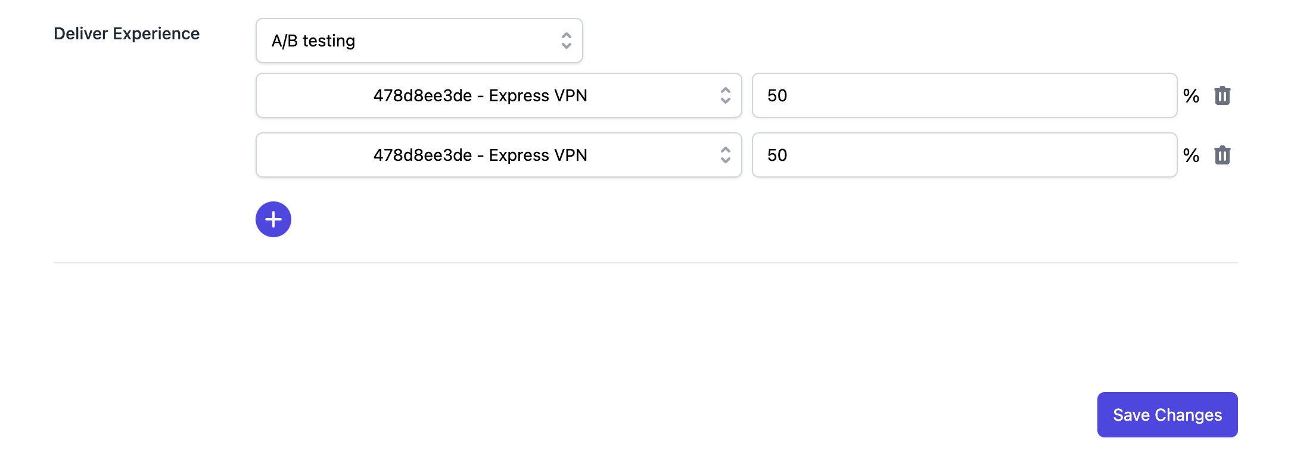The height and width of the screenshot is (466, 1294).
Task: Open the A/B testing delivery mode dropdown
Action: click(419, 40)
